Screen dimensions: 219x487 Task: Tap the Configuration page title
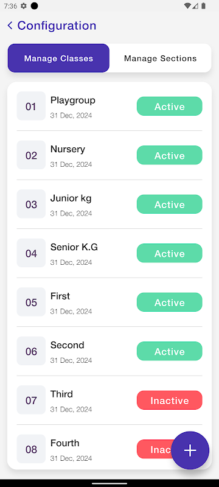pyautogui.click(x=57, y=26)
